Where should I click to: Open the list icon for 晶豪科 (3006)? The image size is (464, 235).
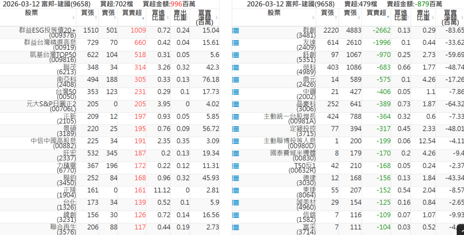pyautogui.click(x=235, y=104)
